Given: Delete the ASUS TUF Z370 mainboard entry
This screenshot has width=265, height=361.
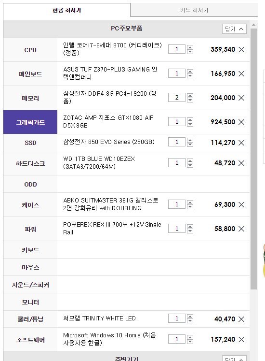Looking at the screenshot, I should tap(241, 73).
